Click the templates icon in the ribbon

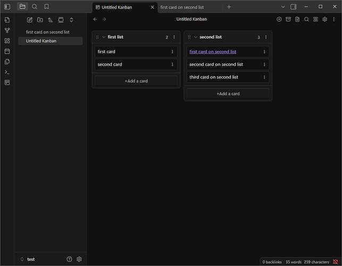coord(7,62)
